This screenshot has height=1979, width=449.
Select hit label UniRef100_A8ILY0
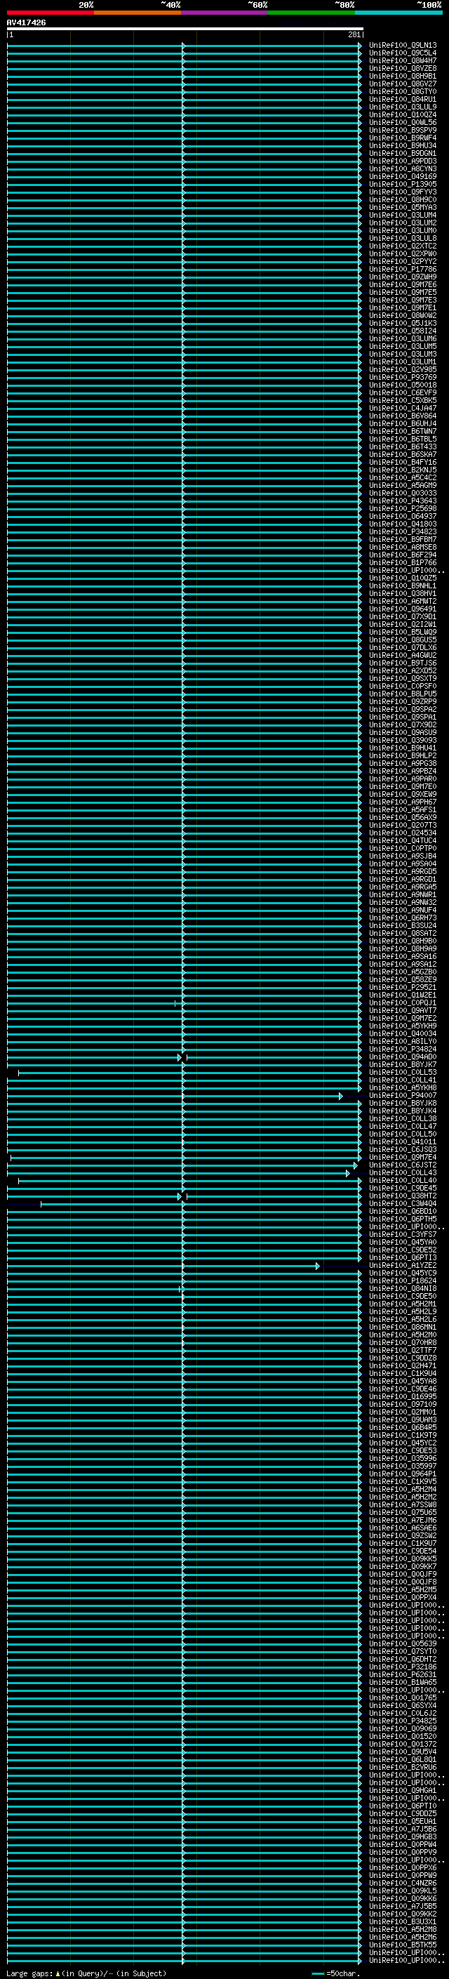coord(403,1041)
